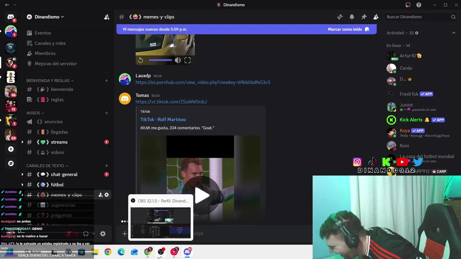Toggle headphones deafen in user panel
Viewport: 461px width, 259px height.
click(x=86, y=234)
